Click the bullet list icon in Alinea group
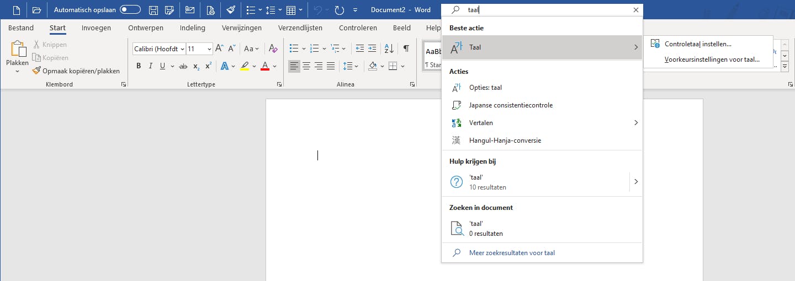The height and width of the screenshot is (281, 795). (294, 48)
